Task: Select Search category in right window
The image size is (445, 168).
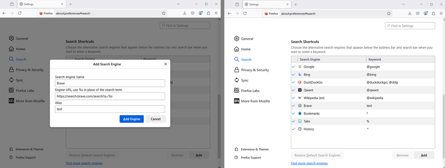Action: point(243,60)
